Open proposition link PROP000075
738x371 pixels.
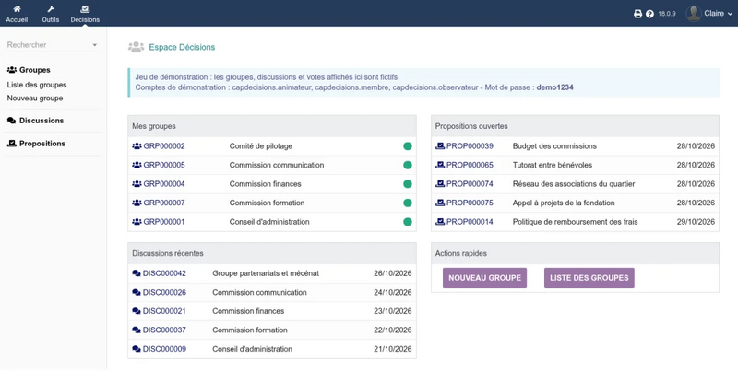pyautogui.click(x=470, y=203)
